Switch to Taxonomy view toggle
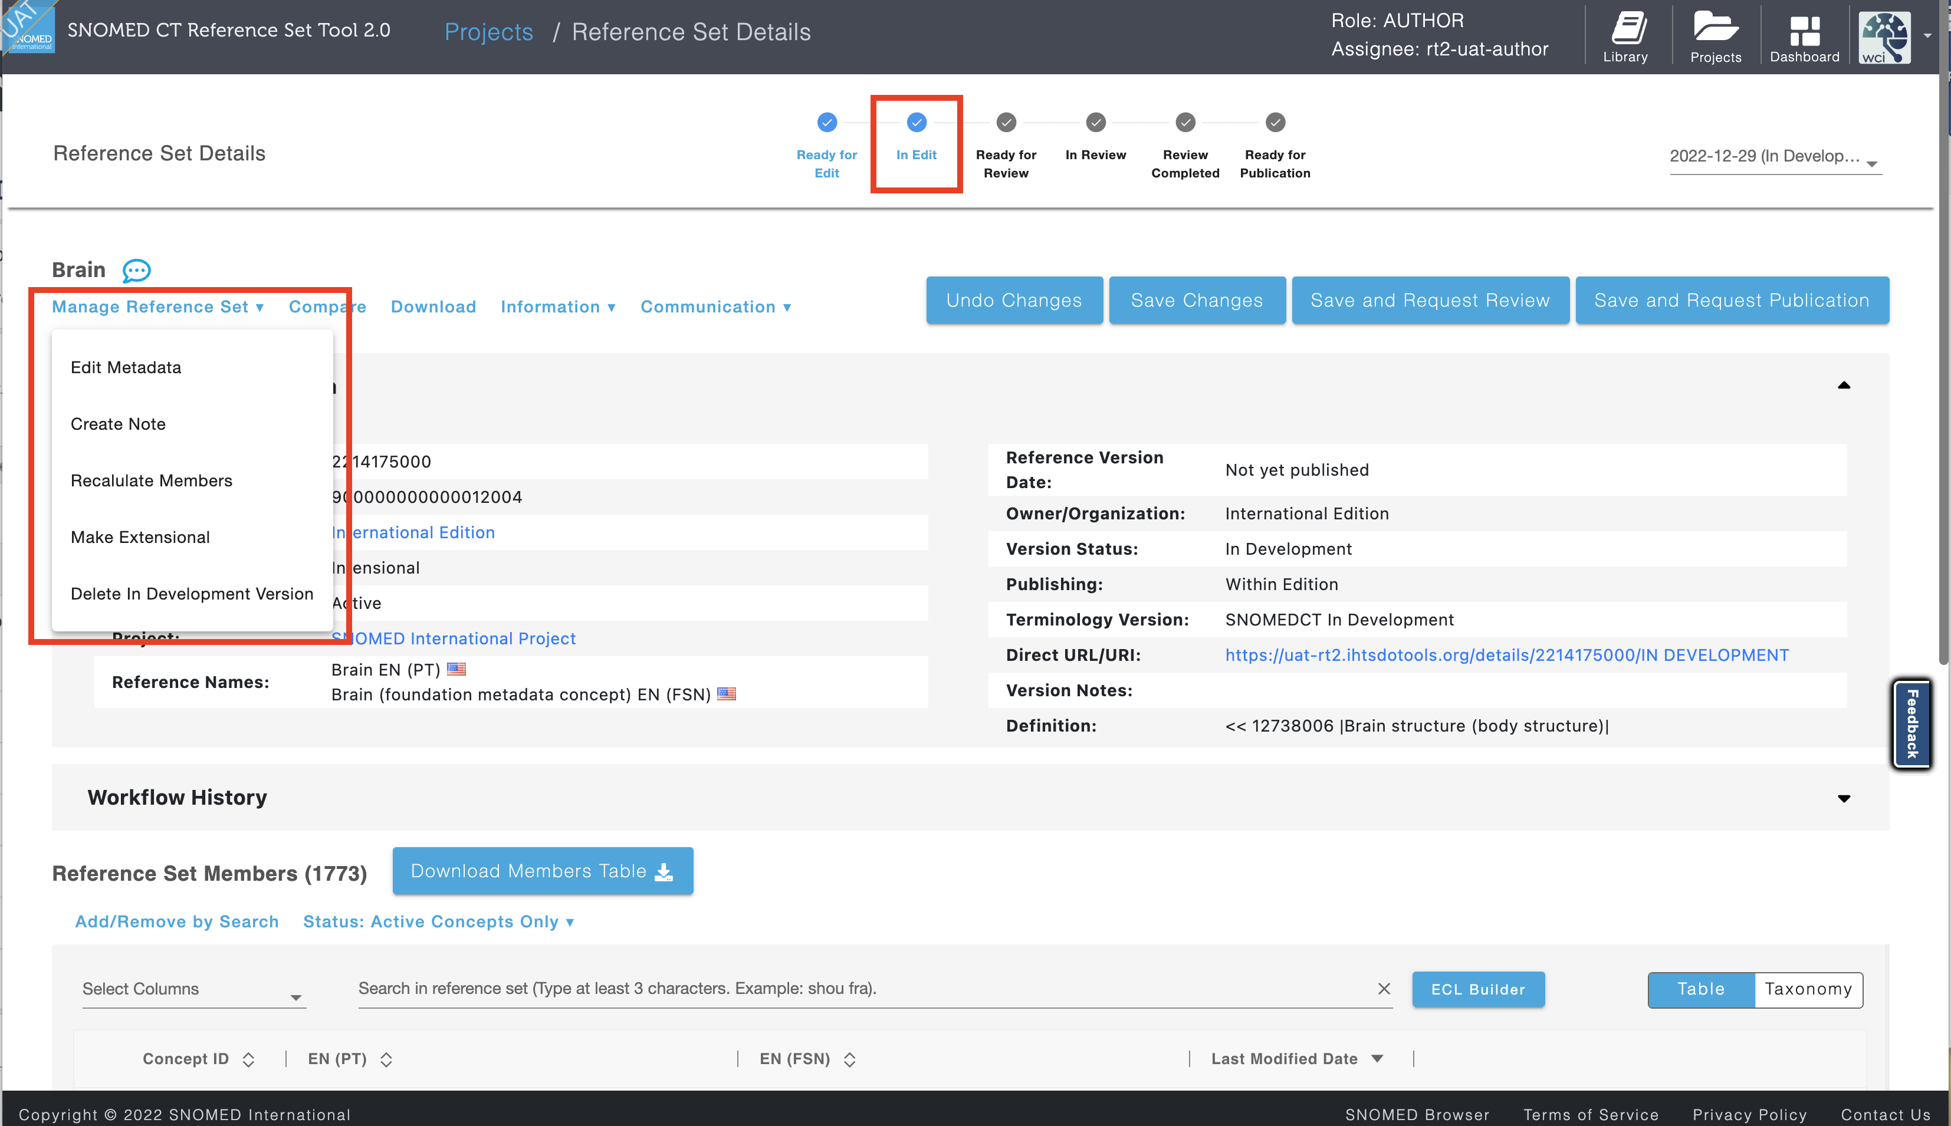1951x1126 pixels. point(1809,989)
